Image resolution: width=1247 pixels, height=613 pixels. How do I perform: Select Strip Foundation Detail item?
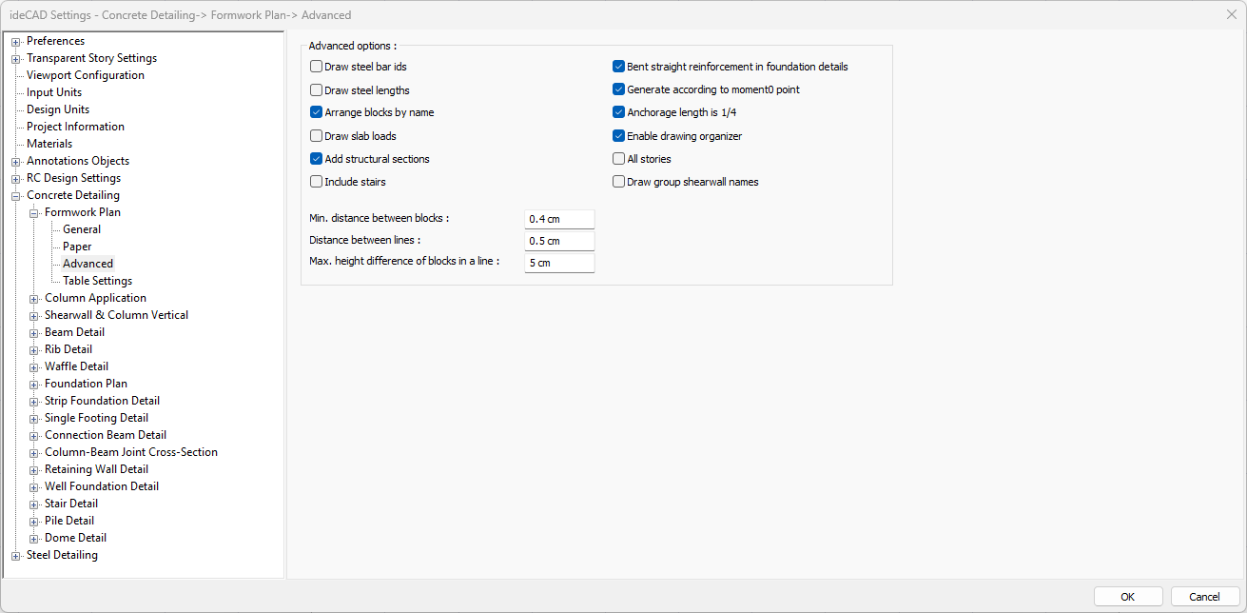[x=102, y=401]
